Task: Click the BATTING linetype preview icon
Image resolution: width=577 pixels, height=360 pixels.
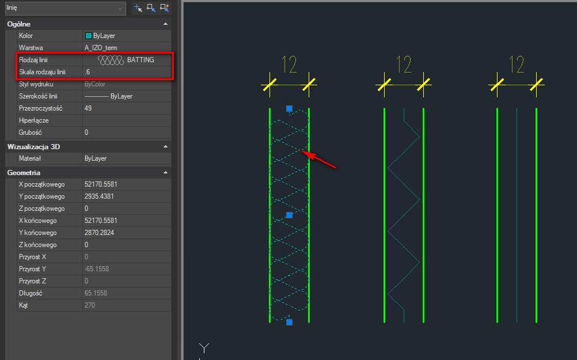Action: (x=111, y=60)
